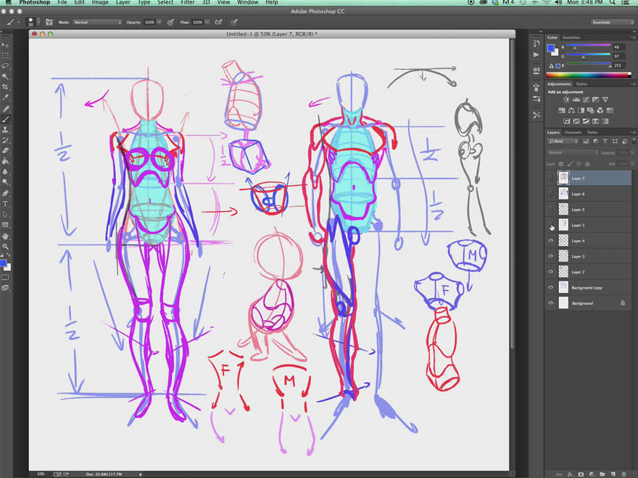Click the add layer mask icon
This screenshot has height=478, width=638.
581,474
